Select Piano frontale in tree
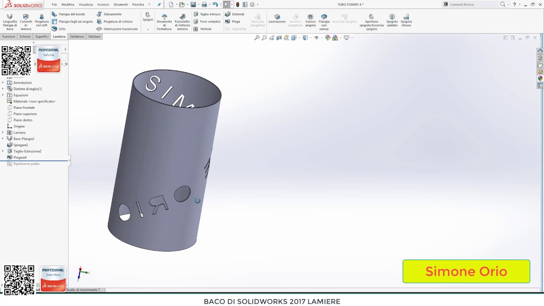 coord(24,108)
